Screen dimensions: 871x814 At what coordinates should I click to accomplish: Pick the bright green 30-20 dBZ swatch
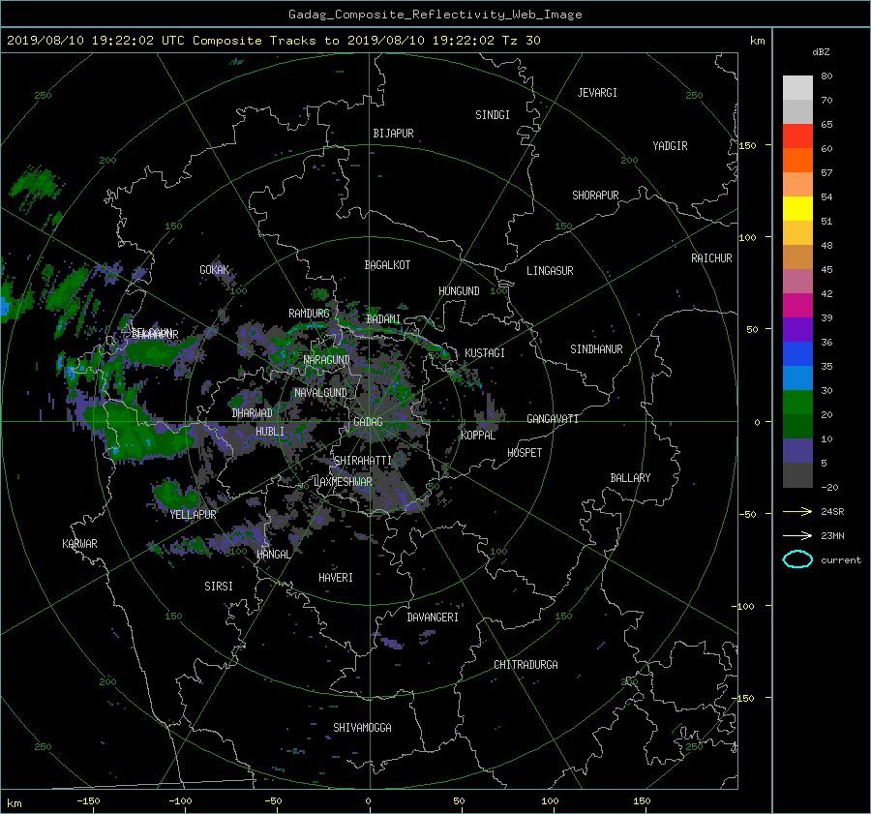point(797,402)
